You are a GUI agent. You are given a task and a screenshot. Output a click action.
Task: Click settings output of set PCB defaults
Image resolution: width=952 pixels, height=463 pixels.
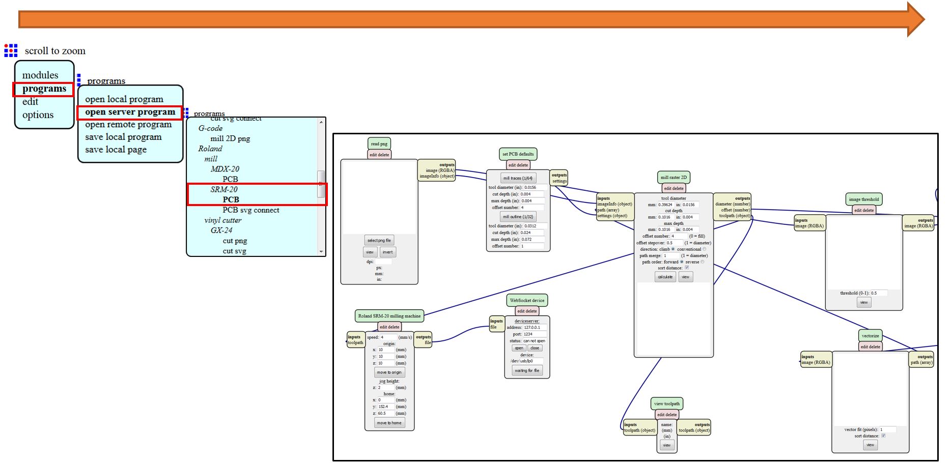click(x=559, y=181)
